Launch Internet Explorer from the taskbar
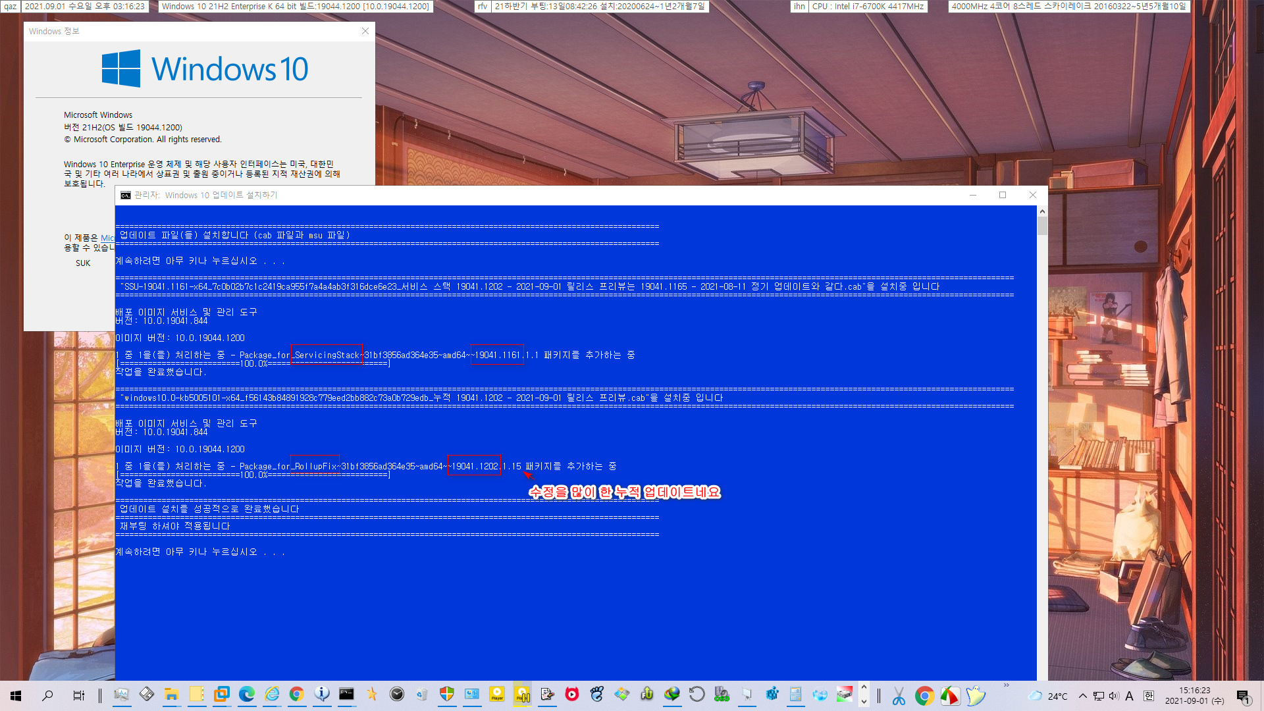1264x711 pixels. 272,694
